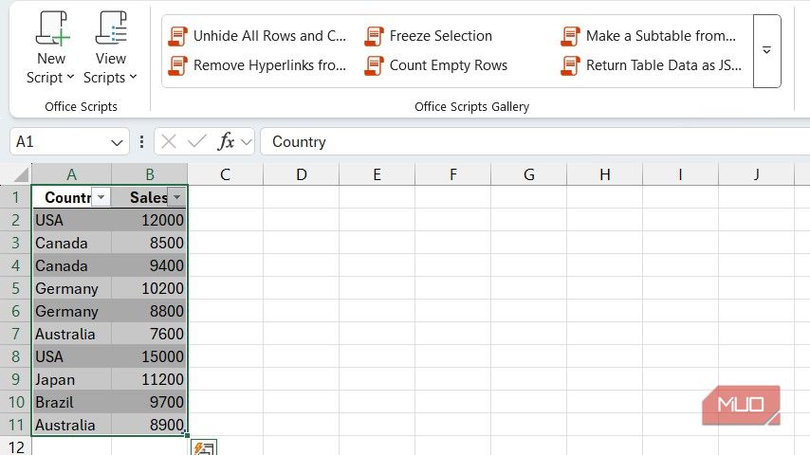Viewport: 810px width, 455px height.
Task: Open the Insert Function fx button
Action: tap(226, 141)
